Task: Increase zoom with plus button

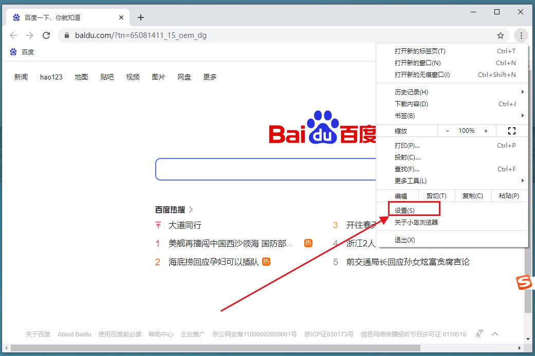Action: [x=486, y=131]
